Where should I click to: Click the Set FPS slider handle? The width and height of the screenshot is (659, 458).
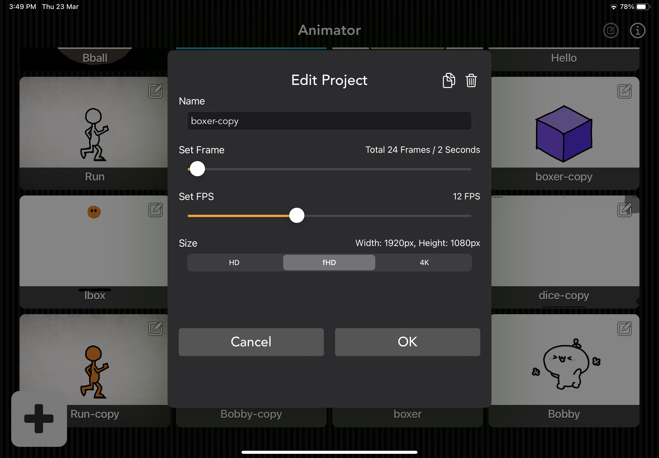pyautogui.click(x=297, y=216)
